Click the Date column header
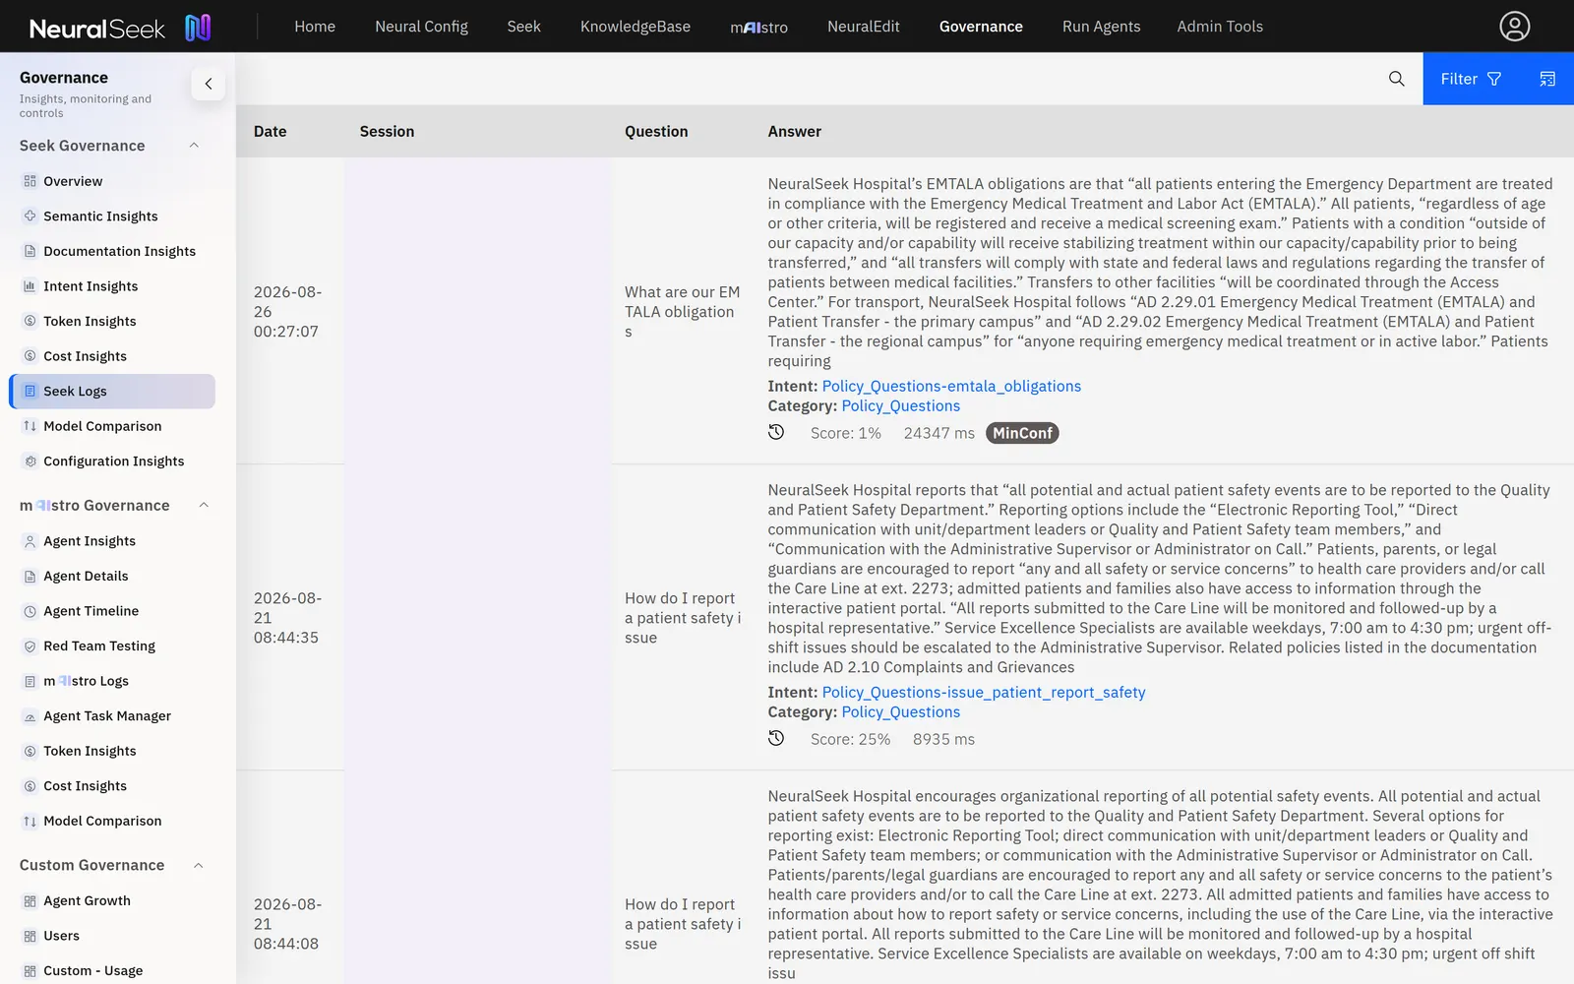 (x=271, y=132)
